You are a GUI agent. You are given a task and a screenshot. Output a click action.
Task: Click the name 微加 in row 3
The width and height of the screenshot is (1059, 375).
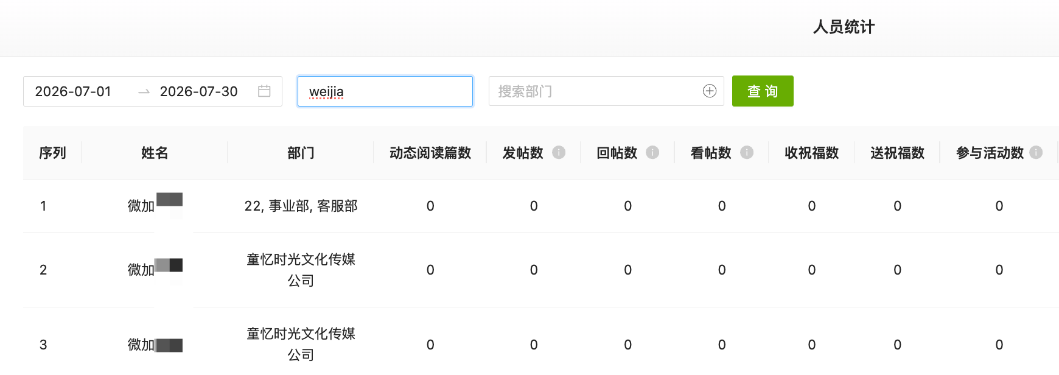[141, 345]
